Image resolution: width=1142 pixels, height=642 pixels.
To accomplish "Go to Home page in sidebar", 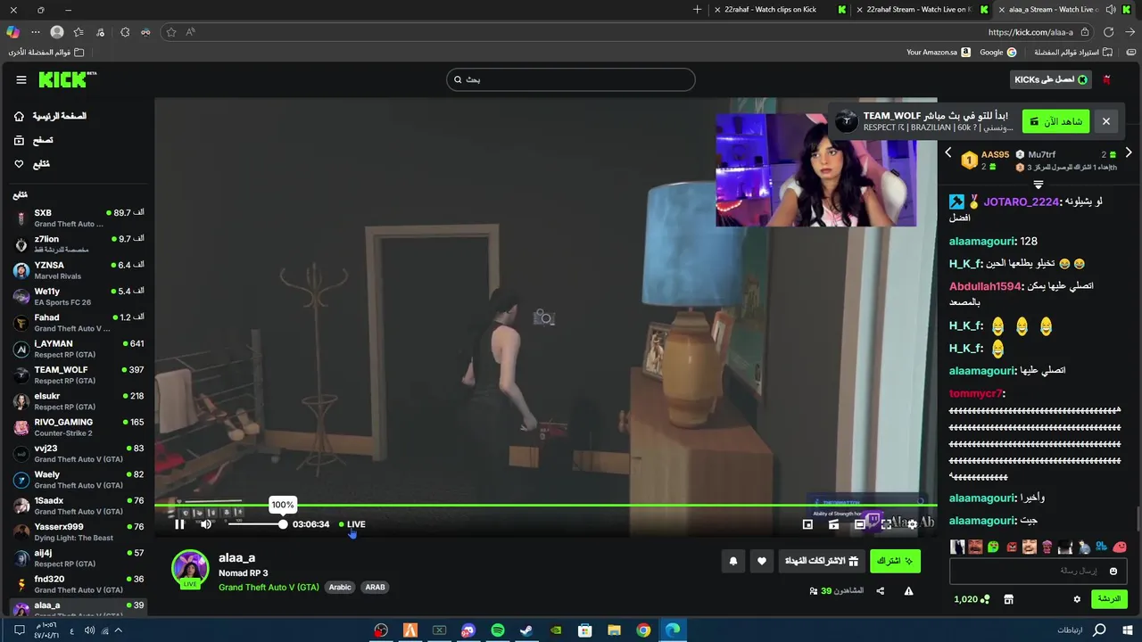I will pyautogui.click(x=50, y=116).
